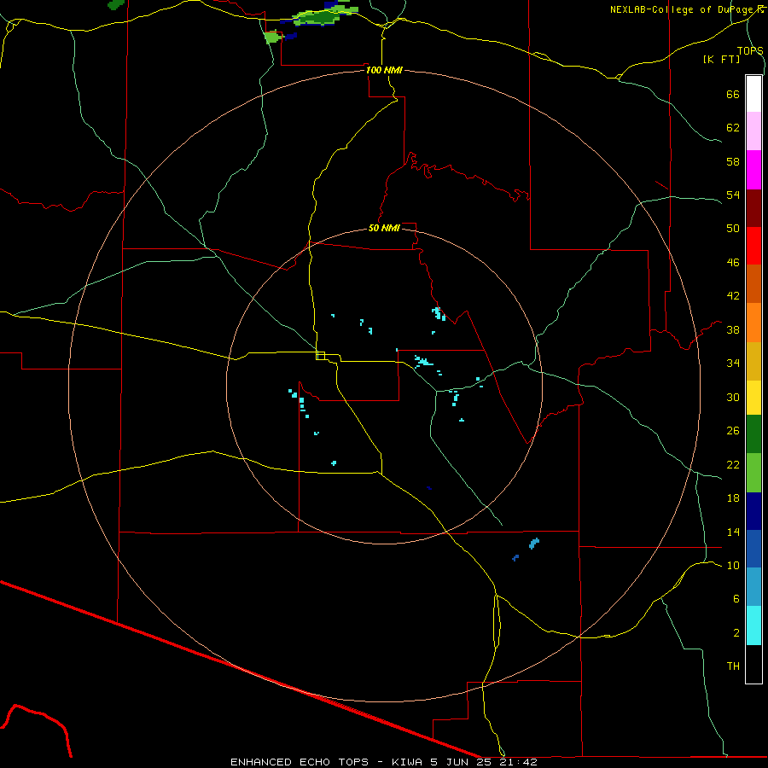Click the magenta legend swatch
Image resolution: width=768 pixels, height=768 pixels.
(753, 170)
